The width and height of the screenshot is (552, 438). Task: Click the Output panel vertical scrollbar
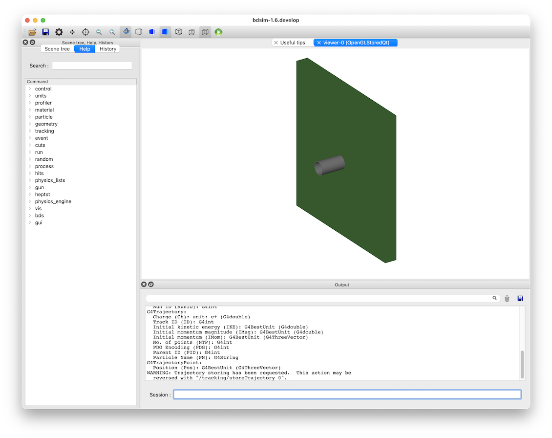point(522,364)
